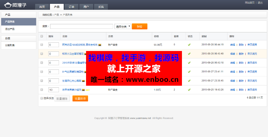This screenshot has width=268, height=137.
Task: Go to the 用户 tab
Action: [86, 7]
